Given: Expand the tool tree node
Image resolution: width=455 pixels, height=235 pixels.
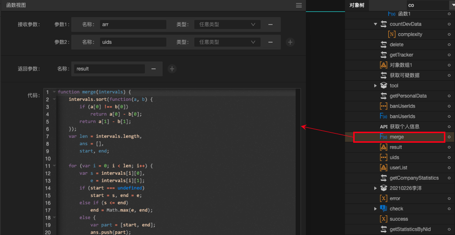Looking at the screenshot, I should coord(375,86).
